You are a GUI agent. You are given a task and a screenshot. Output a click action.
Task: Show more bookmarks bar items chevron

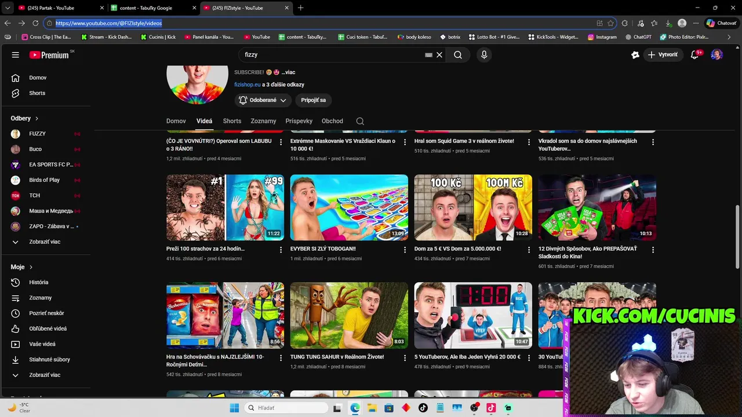point(729,36)
